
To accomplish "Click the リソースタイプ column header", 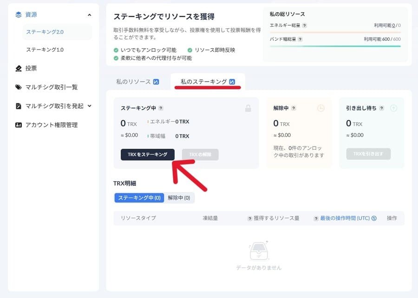I will [138, 218].
